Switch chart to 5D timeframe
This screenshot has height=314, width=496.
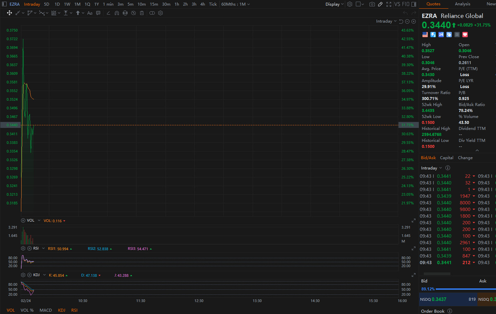pos(47,4)
